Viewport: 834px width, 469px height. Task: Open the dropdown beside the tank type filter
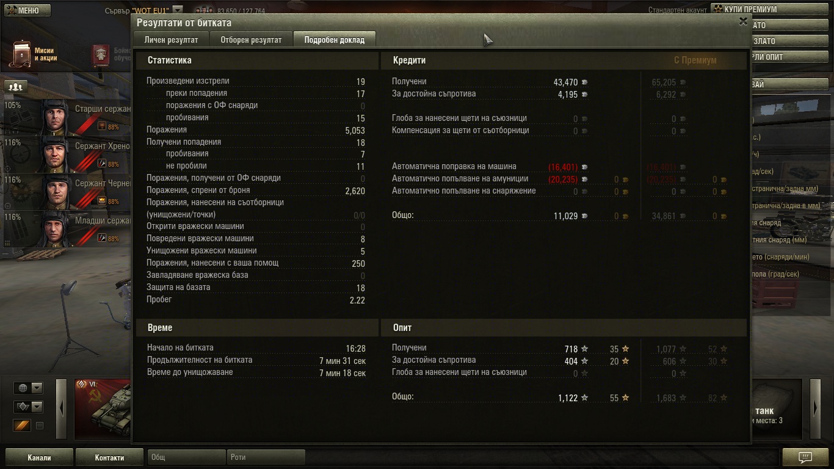37,407
